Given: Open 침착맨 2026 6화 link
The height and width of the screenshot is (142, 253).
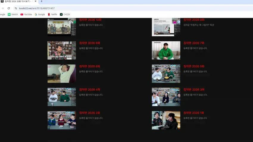Looking at the screenshot, I should tap(90, 66).
